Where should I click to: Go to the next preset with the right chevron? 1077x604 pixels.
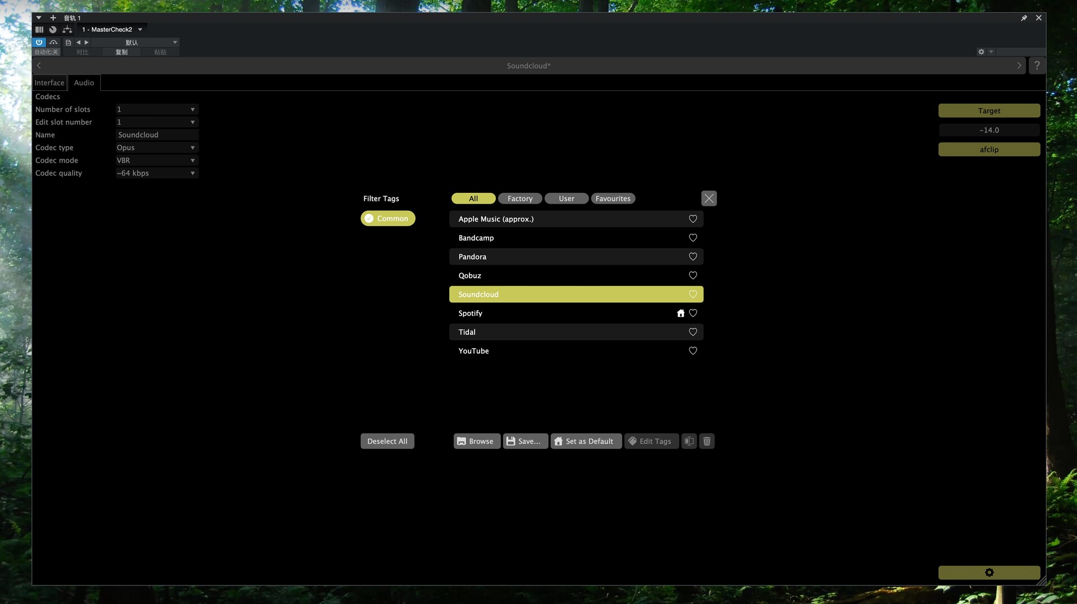click(1019, 66)
